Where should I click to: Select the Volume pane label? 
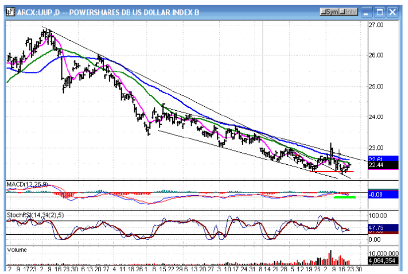pos(17,250)
